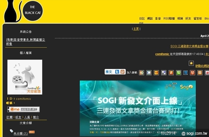
Task: Open the system announcement about 影音帶著走
Action: point(25,42)
